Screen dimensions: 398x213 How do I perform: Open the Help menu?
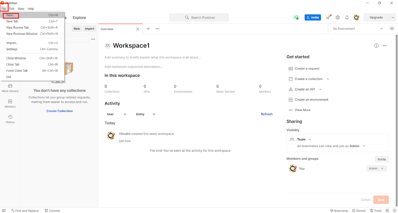coord(31,9)
